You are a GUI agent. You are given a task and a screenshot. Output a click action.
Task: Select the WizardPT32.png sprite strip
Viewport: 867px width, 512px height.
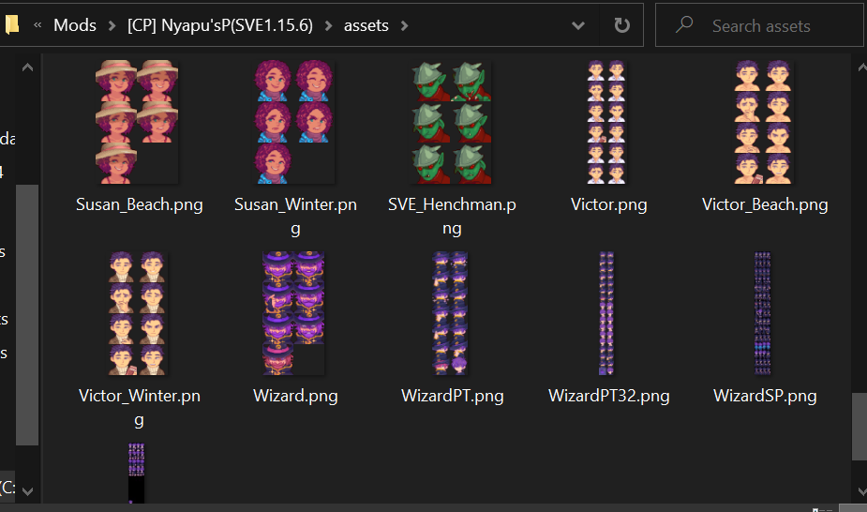607,313
